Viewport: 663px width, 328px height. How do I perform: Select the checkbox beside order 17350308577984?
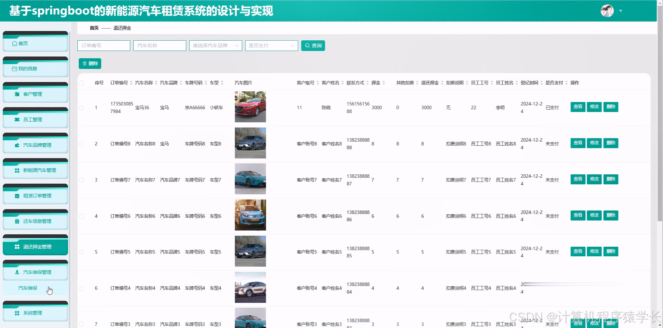point(82,107)
